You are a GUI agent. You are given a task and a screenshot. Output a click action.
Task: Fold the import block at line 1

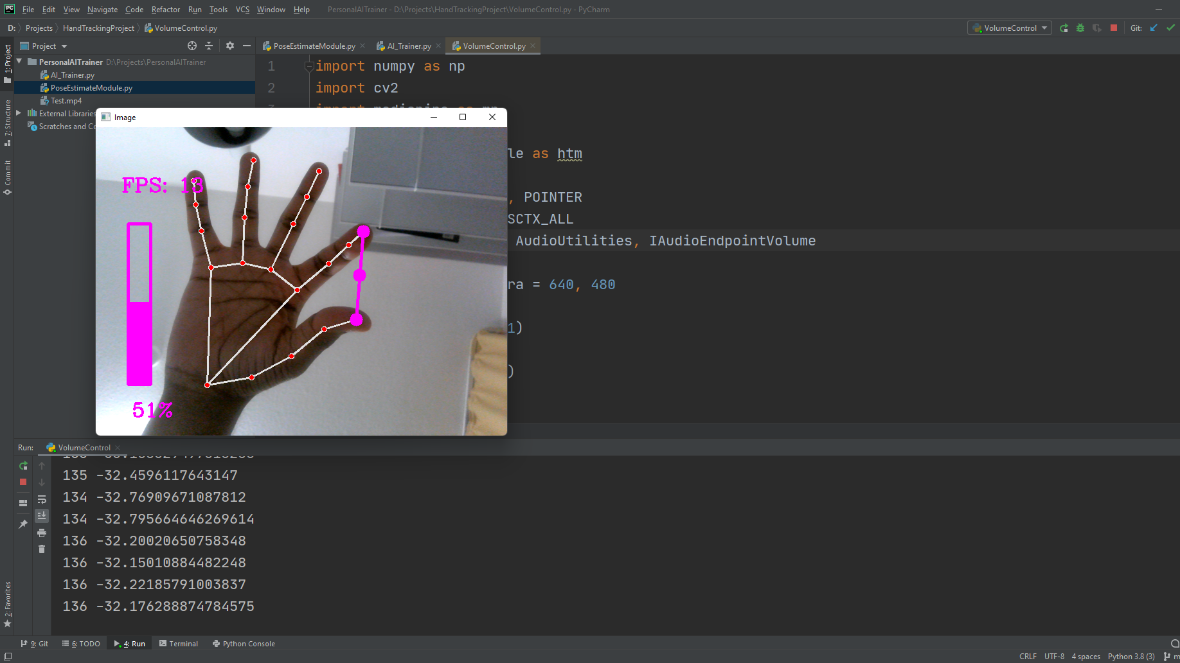[309, 66]
